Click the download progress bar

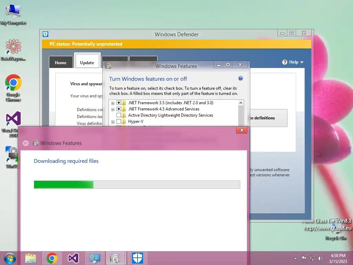click(x=137, y=185)
